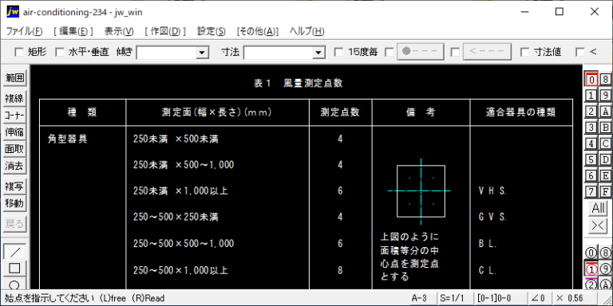Click layer button F
The width and height of the screenshot is (613, 306).
pyautogui.click(x=606, y=191)
